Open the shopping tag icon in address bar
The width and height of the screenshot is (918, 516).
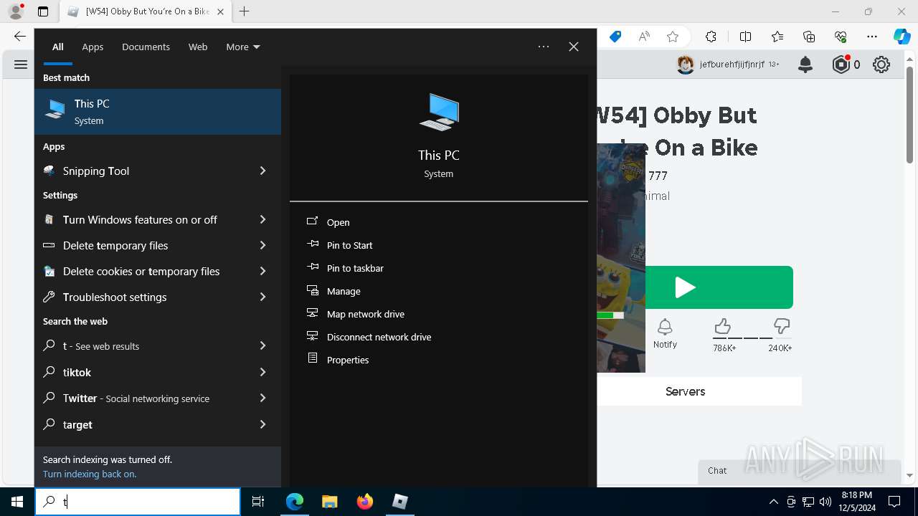615,37
